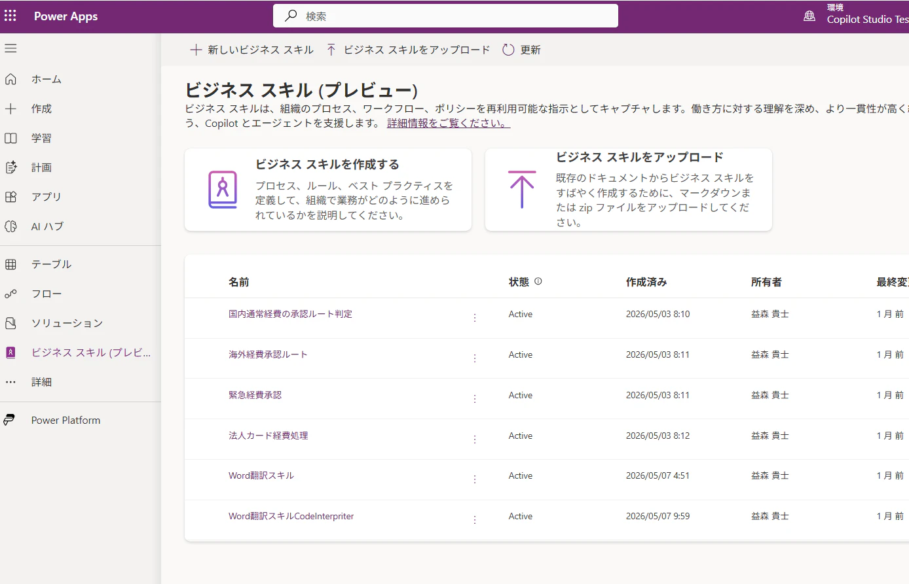Open more options for 国内通常経費の承認ルート判定

coord(475,318)
